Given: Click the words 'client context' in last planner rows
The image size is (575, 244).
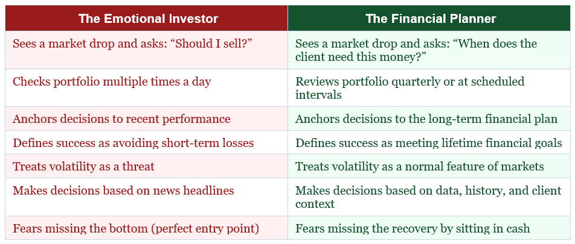Looking at the screenshot, I should pos(428,197).
